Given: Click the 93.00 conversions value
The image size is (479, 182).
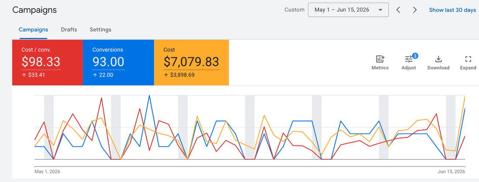Looking at the screenshot, I should 108,62.
